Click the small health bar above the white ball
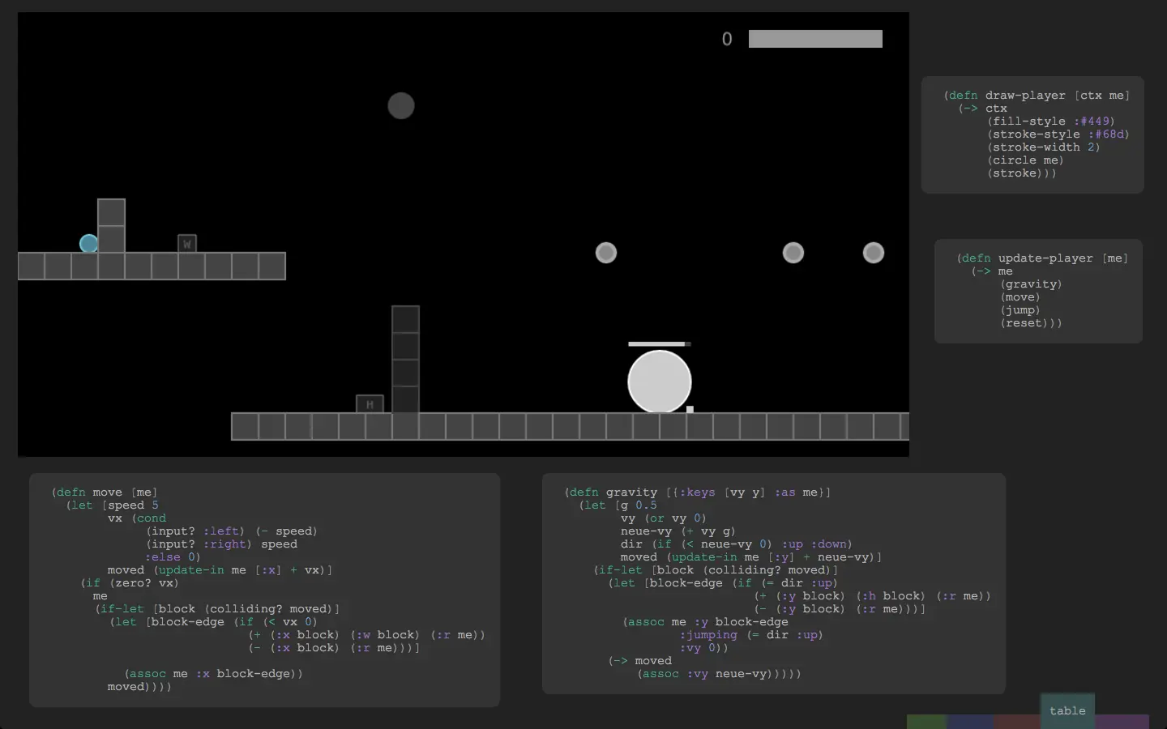Image resolution: width=1167 pixels, height=729 pixels. (660, 344)
